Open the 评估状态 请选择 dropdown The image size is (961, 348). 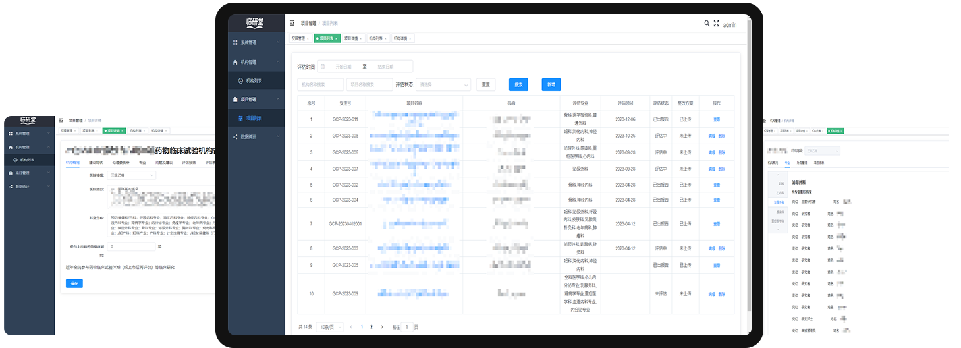click(x=443, y=84)
